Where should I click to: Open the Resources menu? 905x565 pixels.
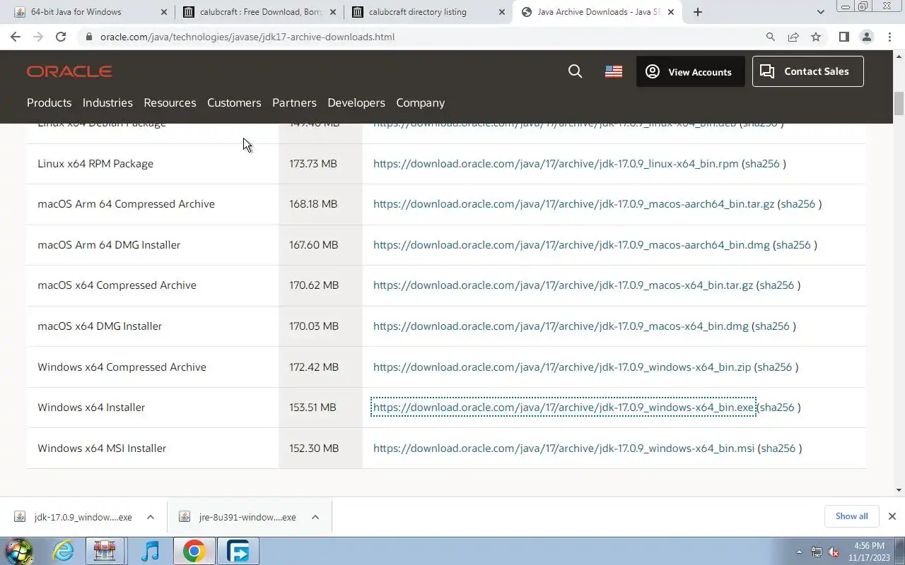click(x=170, y=102)
